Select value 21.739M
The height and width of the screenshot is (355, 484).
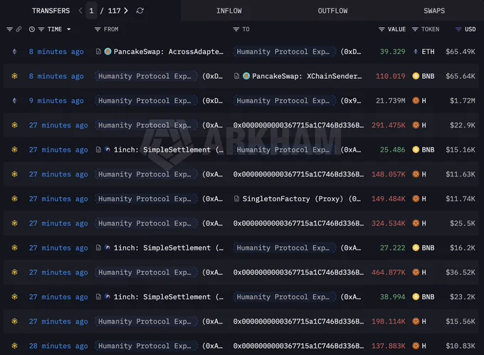point(391,100)
